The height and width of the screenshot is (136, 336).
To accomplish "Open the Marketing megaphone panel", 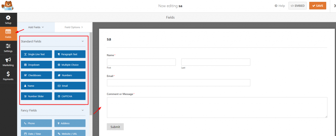I will pyautogui.click(x=8, y=62).
